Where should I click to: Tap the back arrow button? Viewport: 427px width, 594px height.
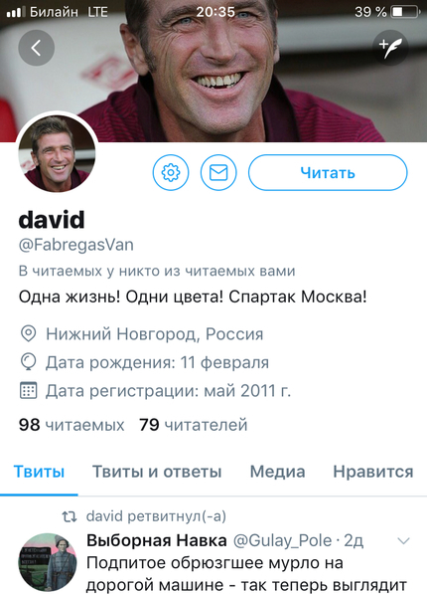click(37, 48)
